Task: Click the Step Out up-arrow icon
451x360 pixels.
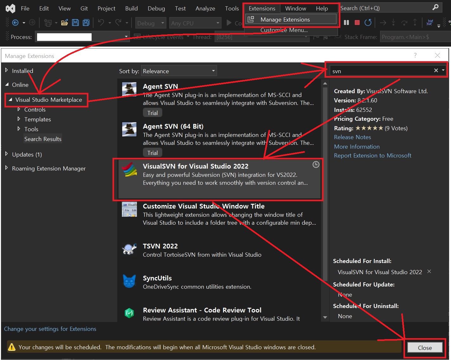Action: pos(415,22)
